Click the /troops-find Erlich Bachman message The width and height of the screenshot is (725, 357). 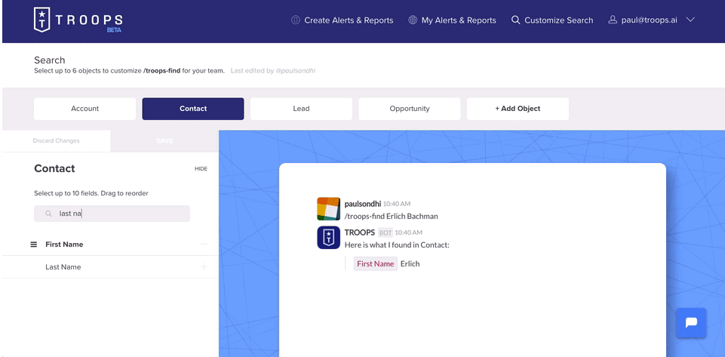(391, 216)
